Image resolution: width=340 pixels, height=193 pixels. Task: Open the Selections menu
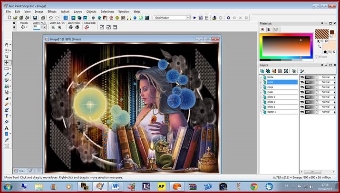(107, 11)
